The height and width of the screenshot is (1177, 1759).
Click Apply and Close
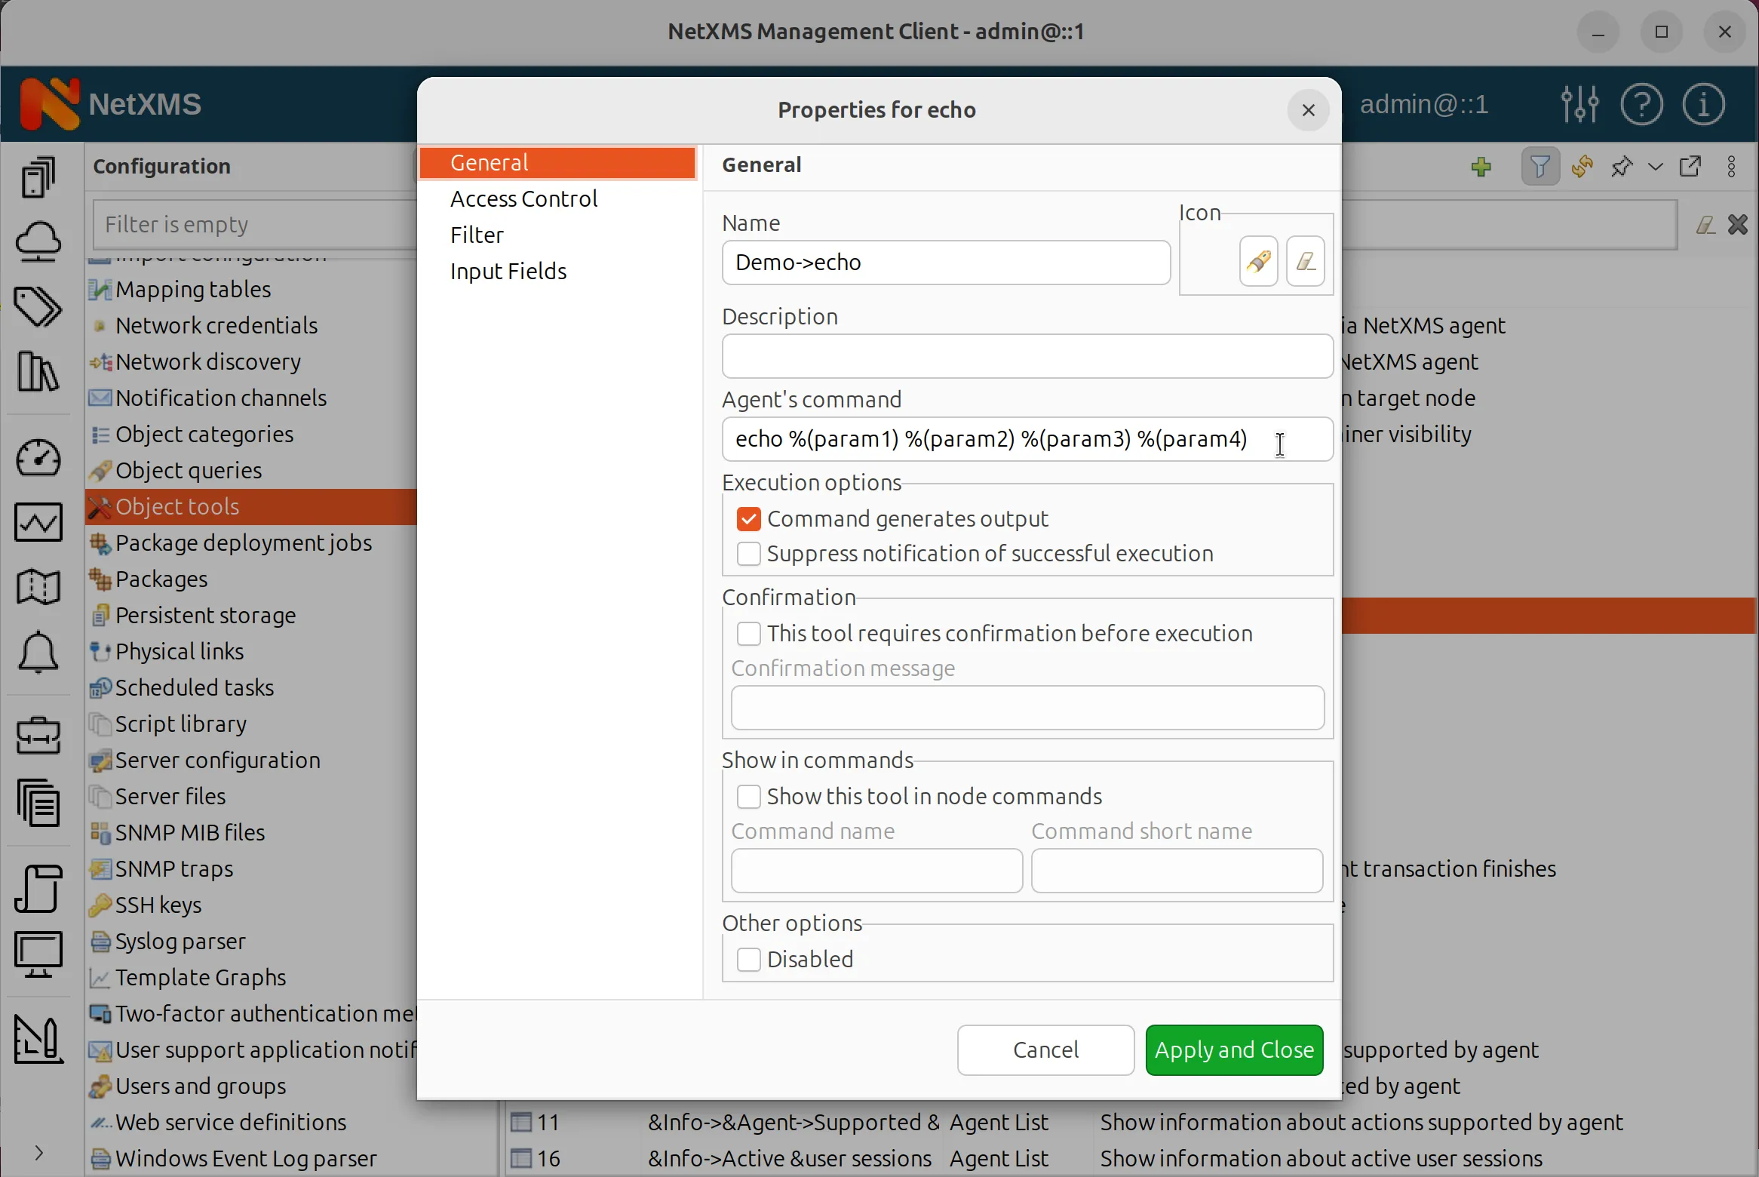pos(1235,1050)
